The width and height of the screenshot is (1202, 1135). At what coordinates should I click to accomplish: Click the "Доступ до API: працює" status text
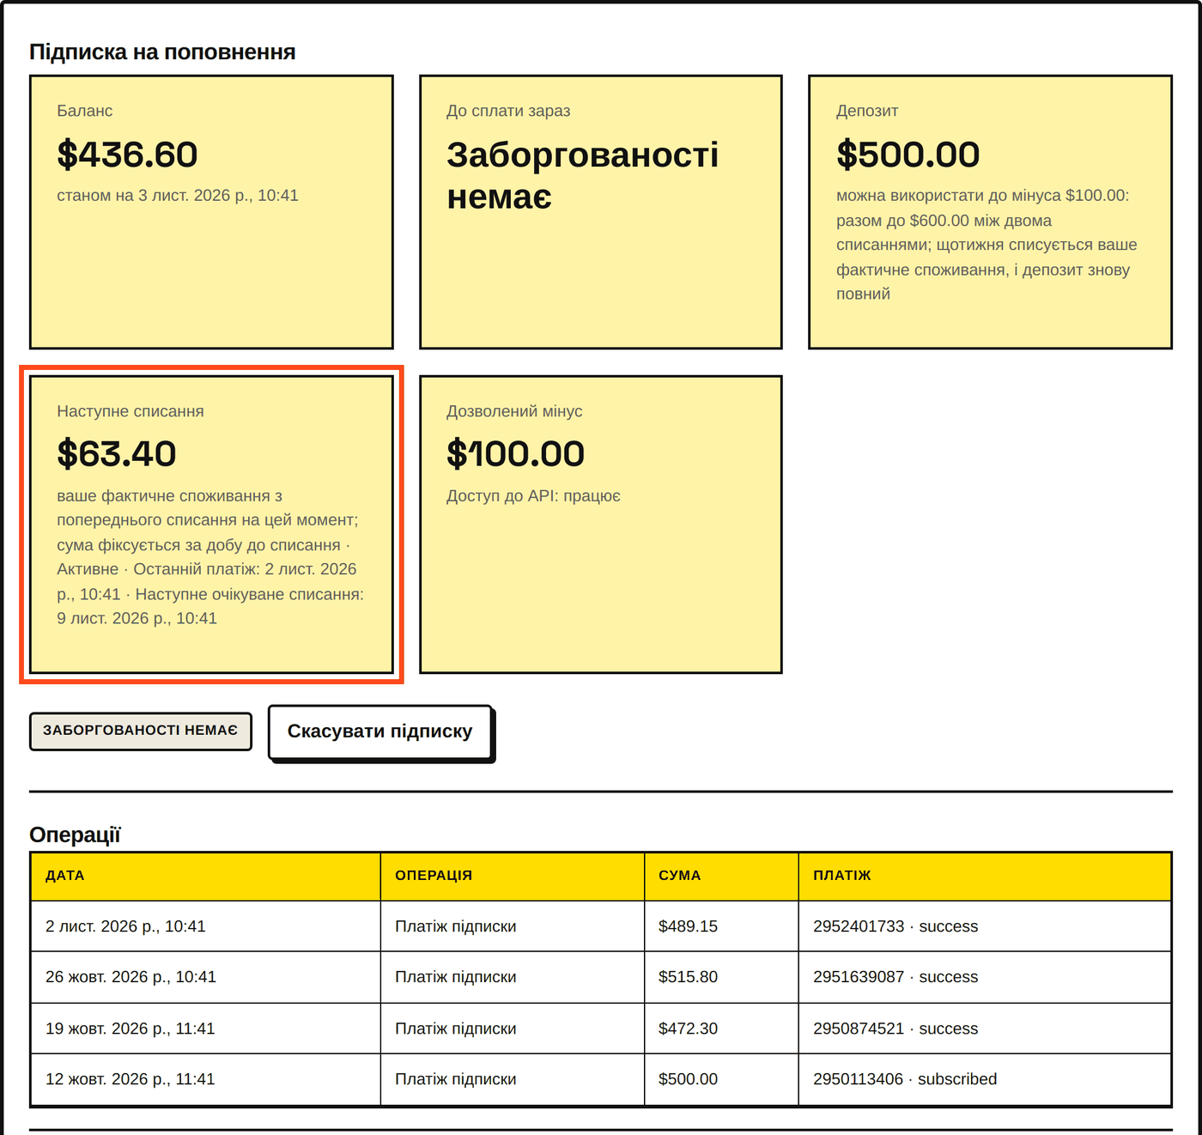tap(533, 496)
